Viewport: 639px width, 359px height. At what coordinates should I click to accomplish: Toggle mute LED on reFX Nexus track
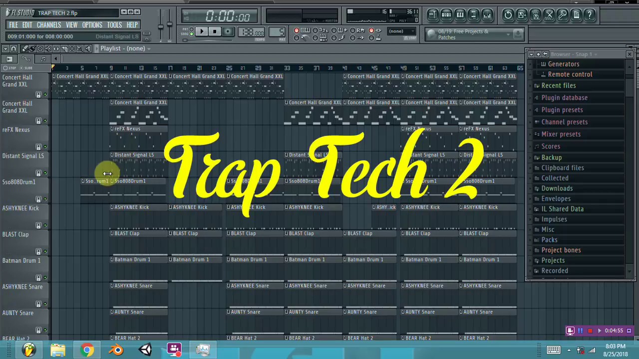coord(45,147)
